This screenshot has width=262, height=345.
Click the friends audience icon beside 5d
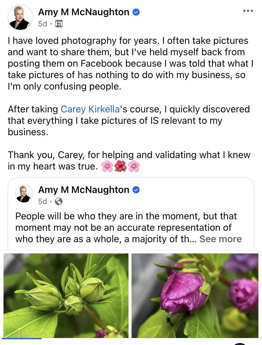59,24
